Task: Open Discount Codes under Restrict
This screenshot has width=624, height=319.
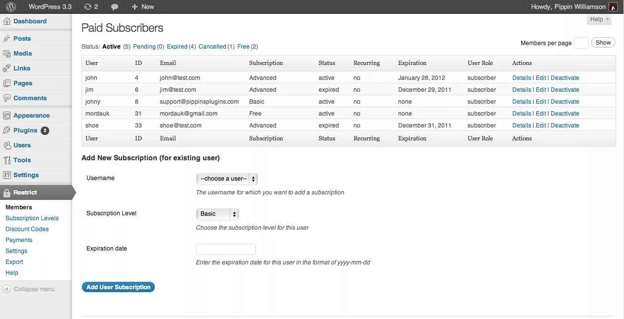Action: tap(27, 229)
